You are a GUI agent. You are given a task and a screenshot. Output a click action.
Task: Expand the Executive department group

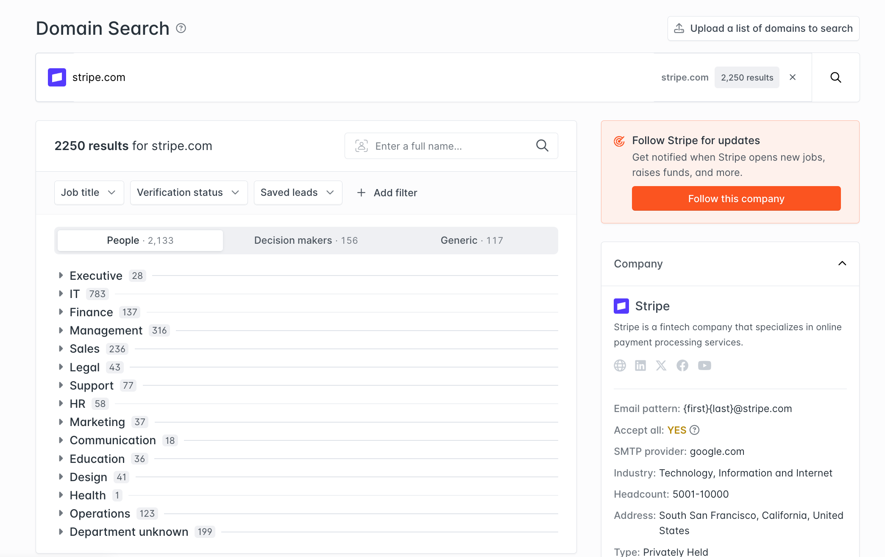pos(61,276)
